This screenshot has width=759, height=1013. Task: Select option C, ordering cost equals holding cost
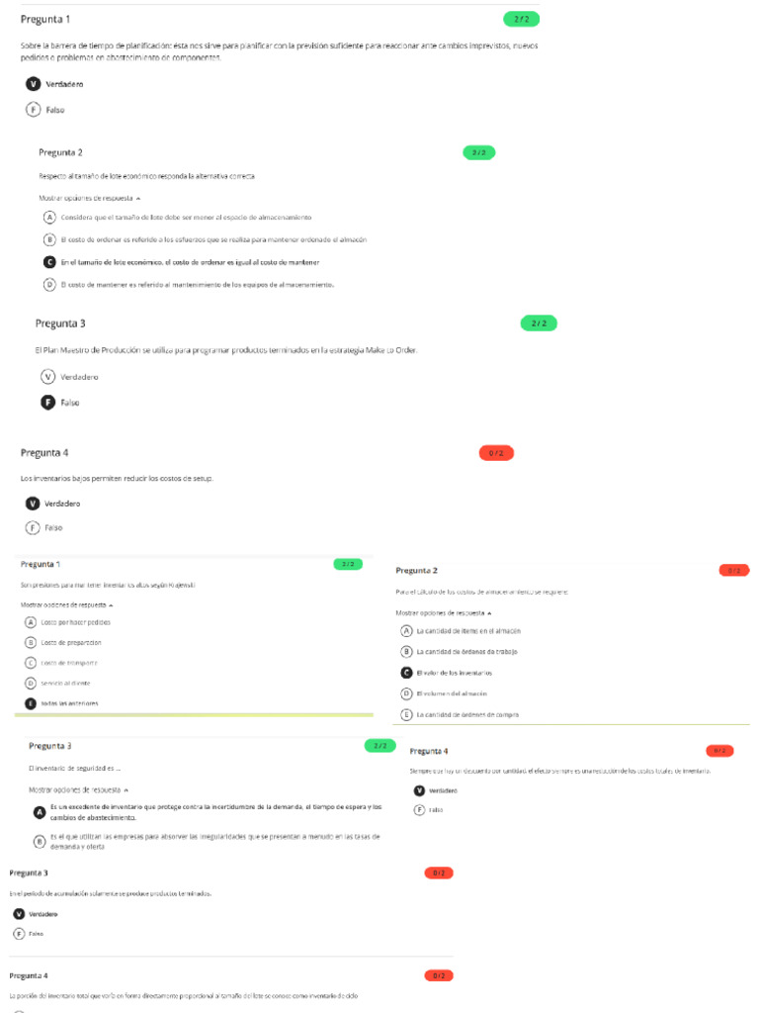coord(49,262)
